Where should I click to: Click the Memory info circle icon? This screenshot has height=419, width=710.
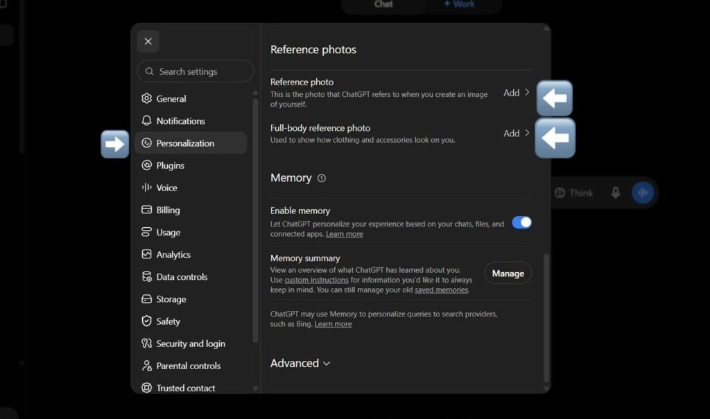click(322, 178)
